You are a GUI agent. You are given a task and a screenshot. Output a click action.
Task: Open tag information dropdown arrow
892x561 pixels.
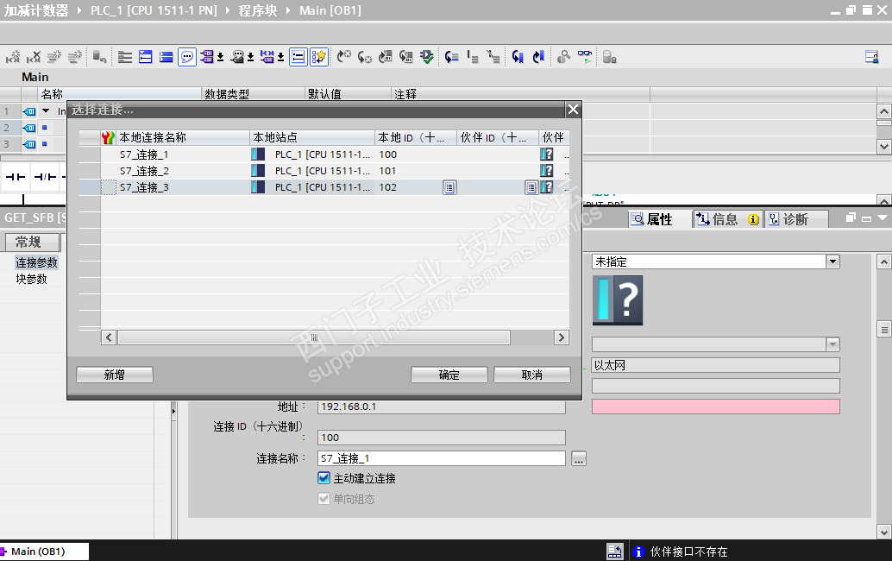(x=250, y=57)
